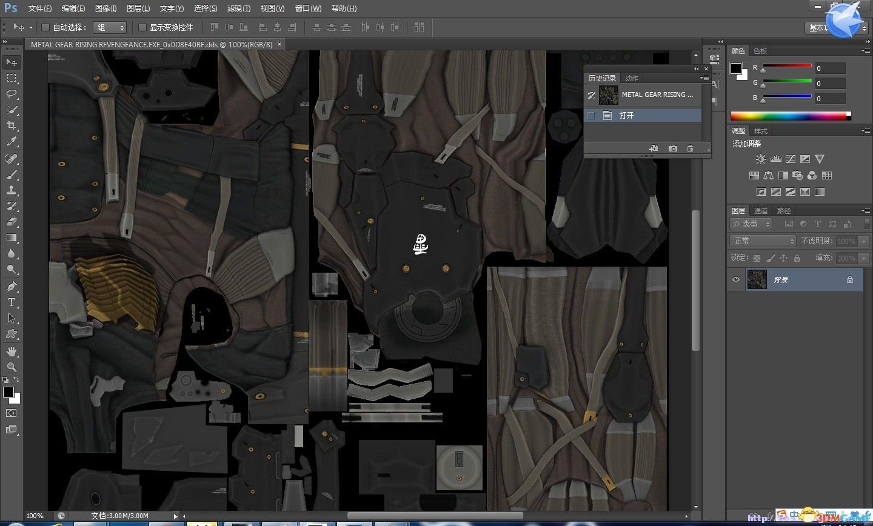This screenshot has width=873, height=526.
Task: Toggle Quick Mask mode
Action: click(11, 413)
